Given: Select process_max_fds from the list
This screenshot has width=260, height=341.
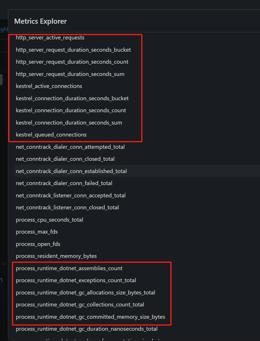Looking at the screenshot, I should [x=37, y=232].
